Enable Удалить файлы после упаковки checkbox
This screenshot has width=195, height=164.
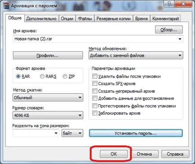[95, 76]
